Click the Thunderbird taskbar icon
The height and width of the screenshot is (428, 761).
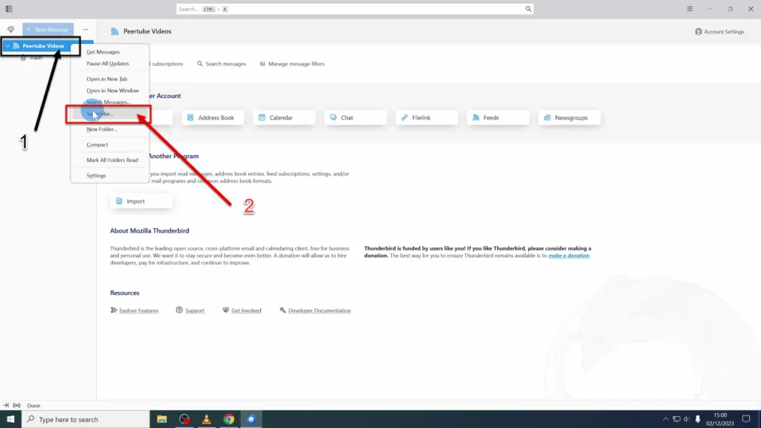coord(251,419)
